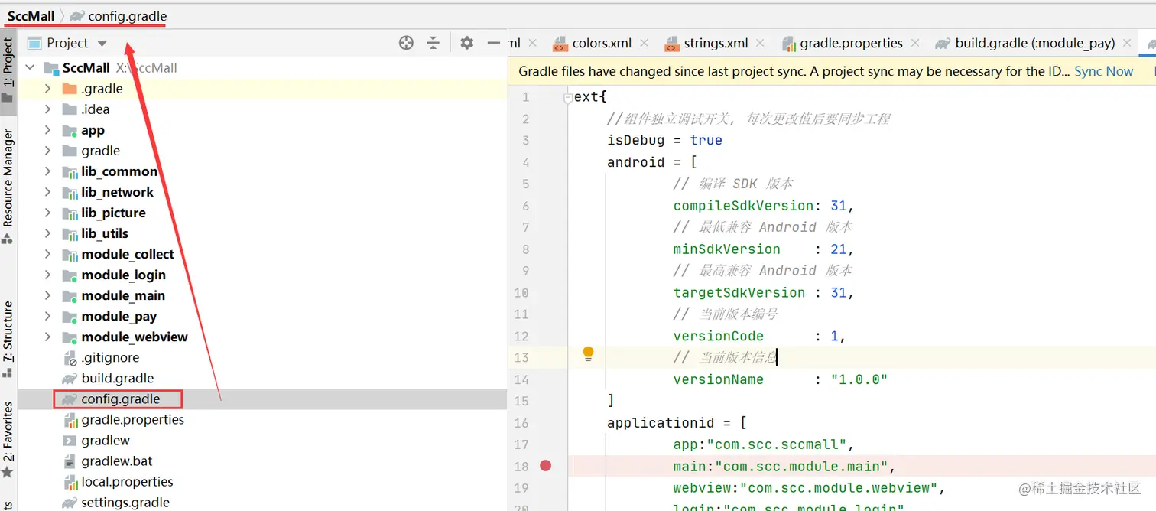1156x511 pixels.
Task: Toggle the 1: Project tool window button
Action: (8, 69)
